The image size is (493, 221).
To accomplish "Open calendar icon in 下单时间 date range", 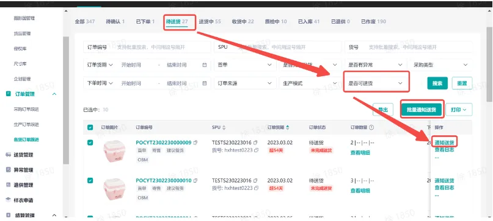I will (205, 83).
